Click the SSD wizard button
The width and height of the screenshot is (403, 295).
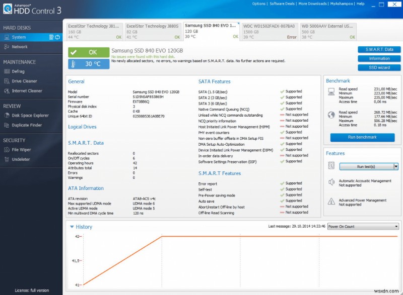pyautogui.click(x=379, y=67)
